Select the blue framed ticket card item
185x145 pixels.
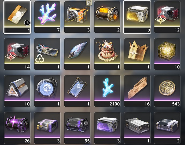pos(77,91)
